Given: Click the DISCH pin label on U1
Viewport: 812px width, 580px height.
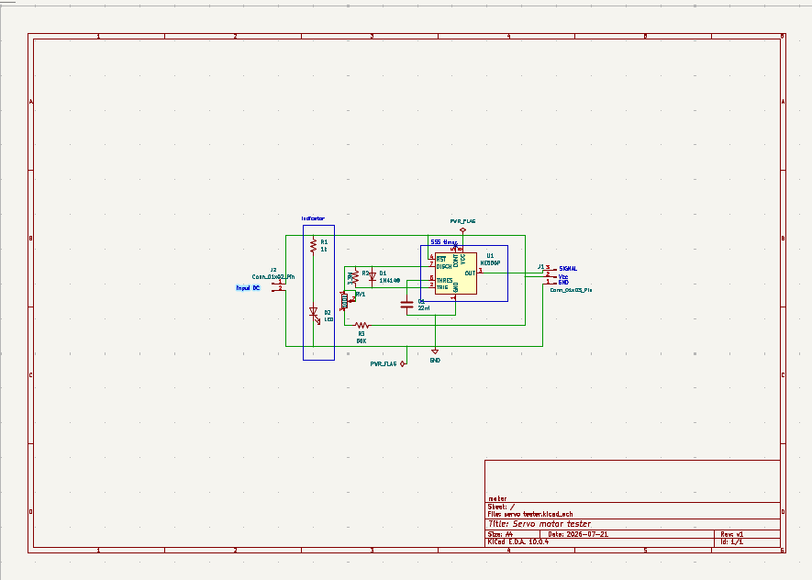Looking at the screenshot, I should pos(444,267).
